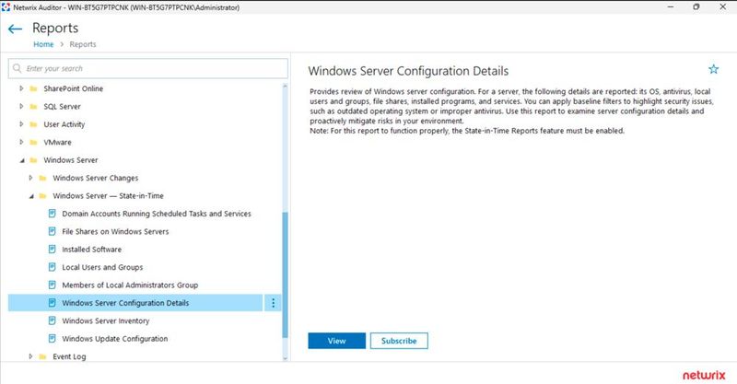Click the Event Log folder icon
This screenshot has width=737, height=384.
coord(42,356)
